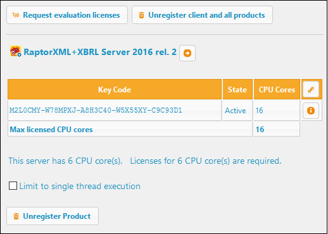
Task: Click the Limit to single thread execution label
Action: pyautogui.click(x=80, y=186)
